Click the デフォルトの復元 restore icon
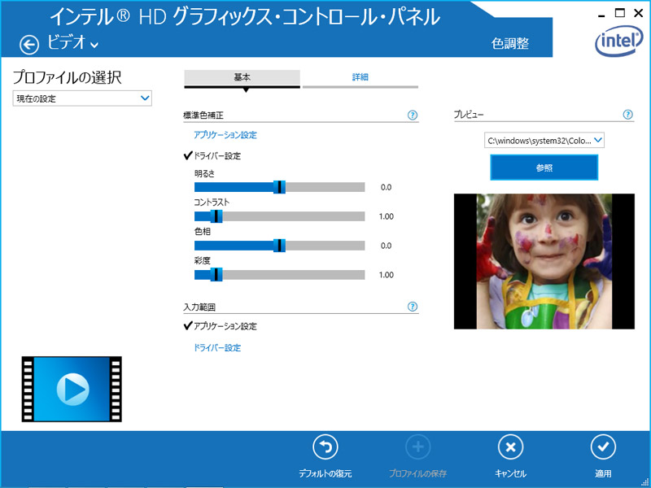The width and height of the screenshot is (651, 488). [325, 447]
